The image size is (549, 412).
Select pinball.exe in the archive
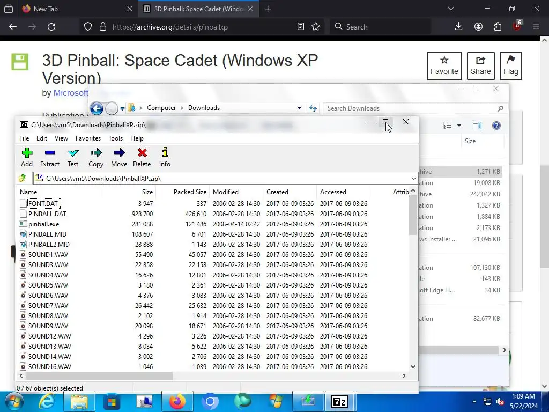(x=44, y=224)
